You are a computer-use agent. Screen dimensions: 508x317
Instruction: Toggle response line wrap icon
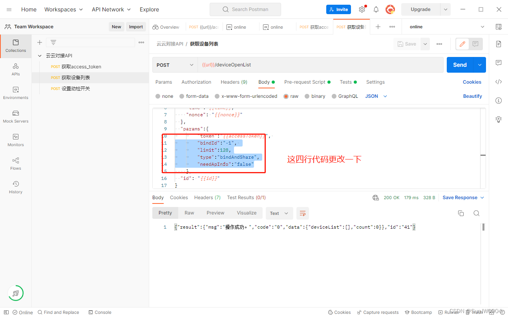(x=303, y=213)
